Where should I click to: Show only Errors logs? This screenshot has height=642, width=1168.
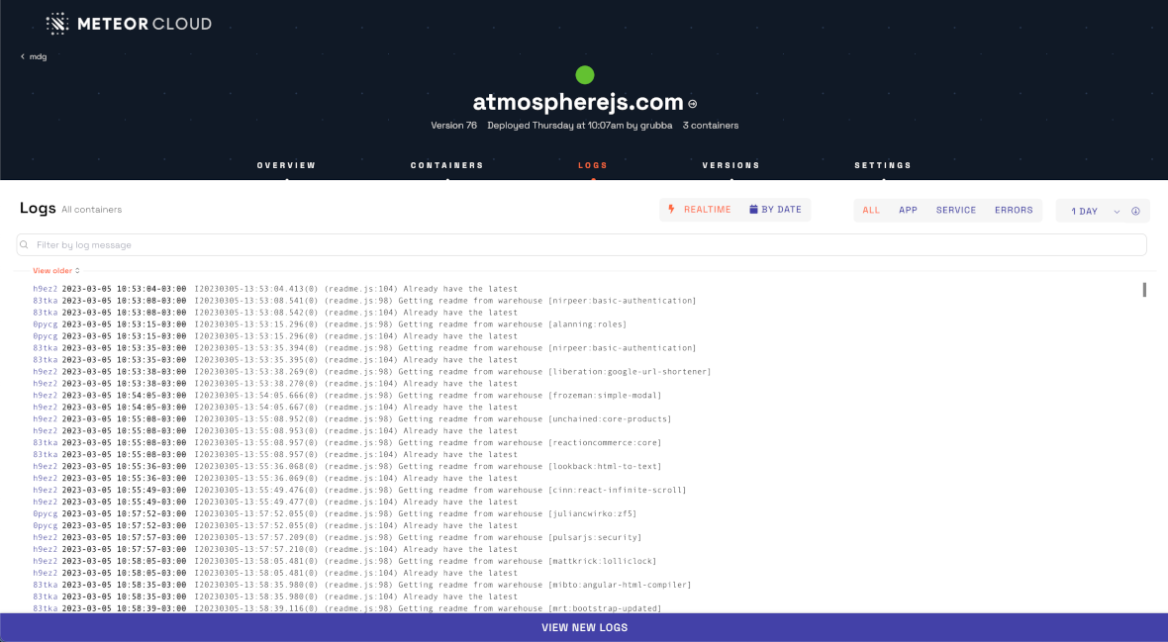[x=1014, y=210]
